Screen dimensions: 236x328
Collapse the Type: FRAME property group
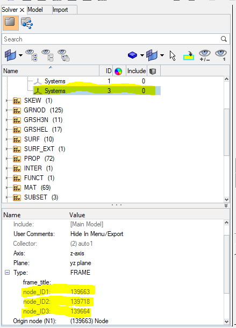click(x=8, y=273)
